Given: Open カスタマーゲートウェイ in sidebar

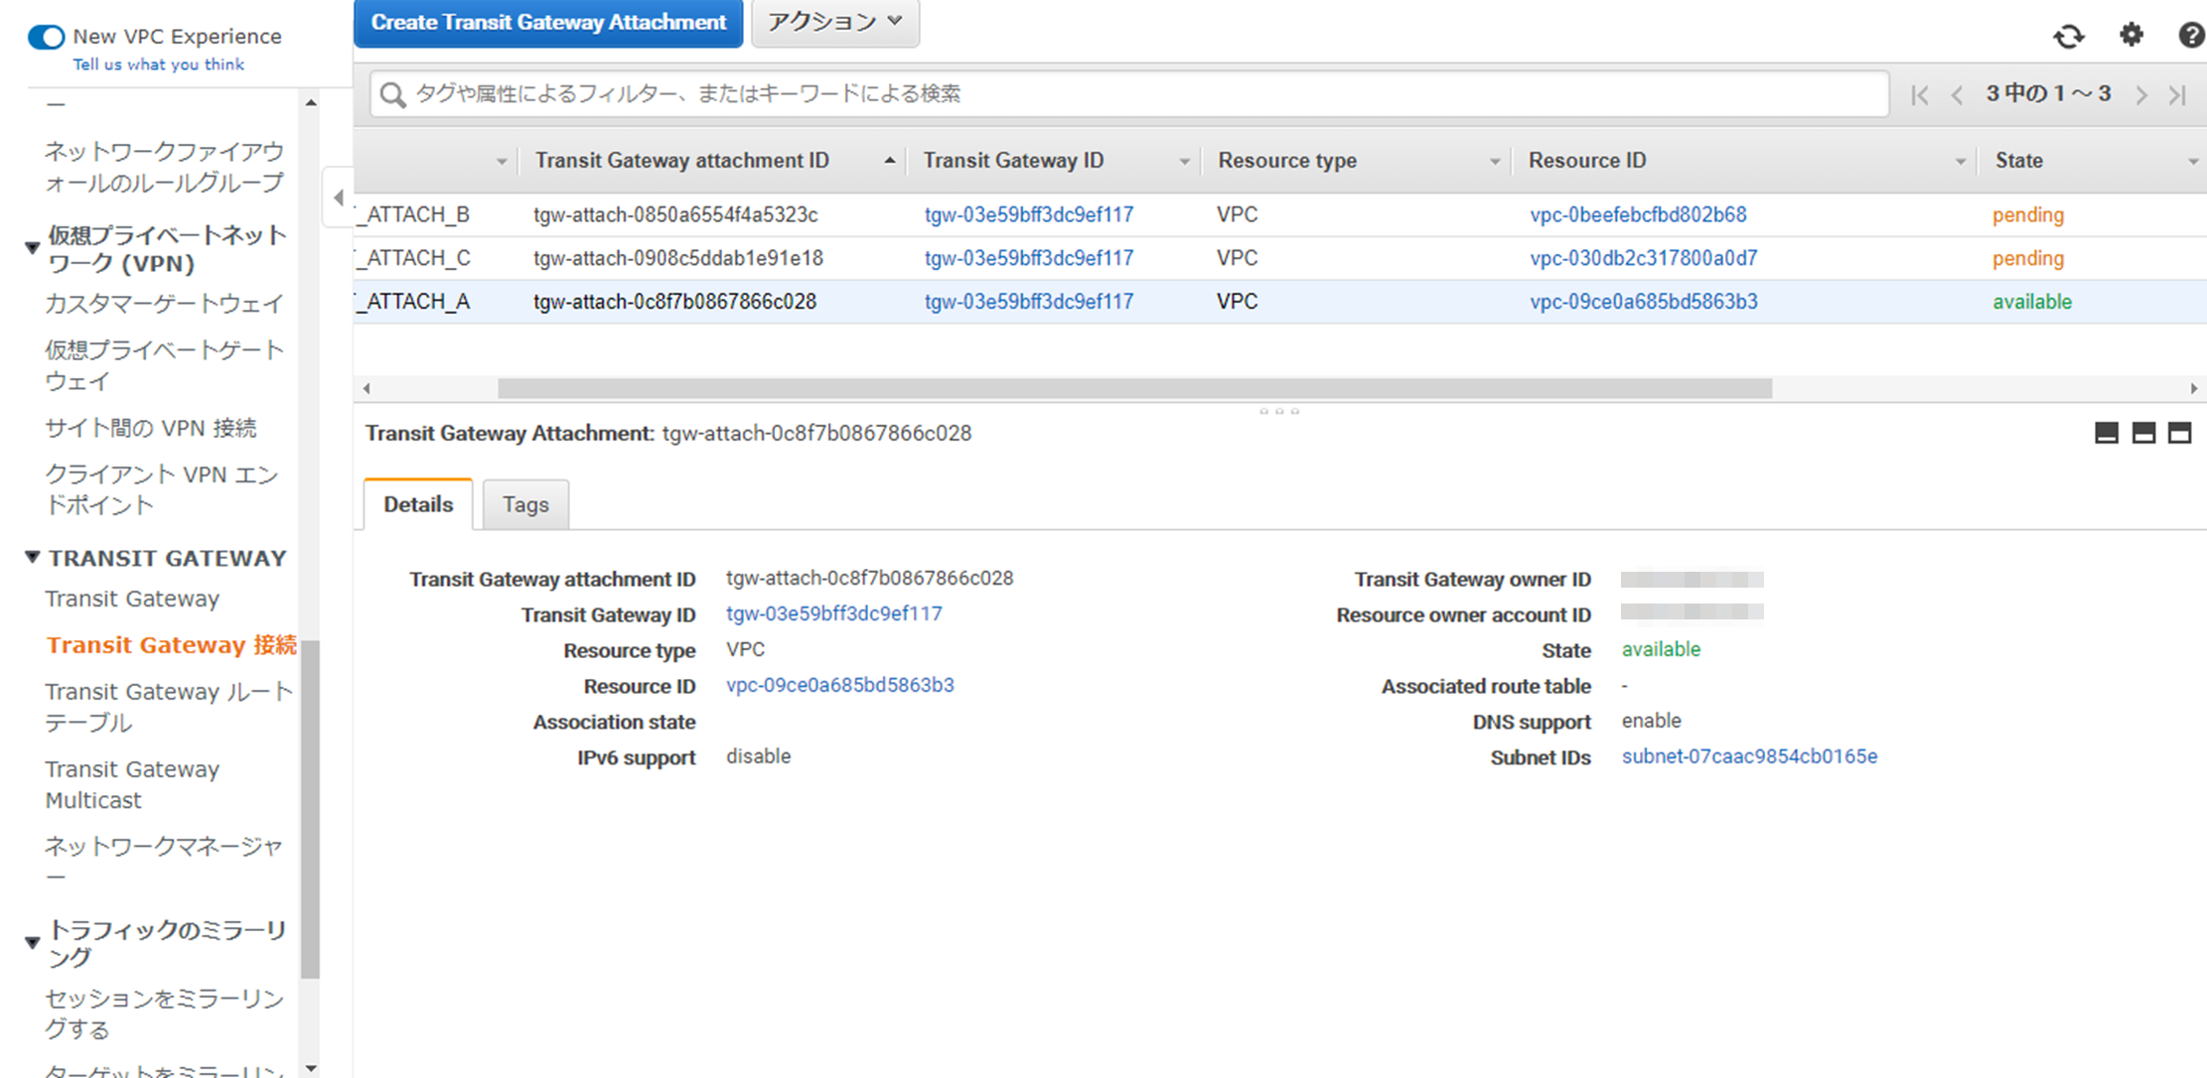Looking at the screenshot, I should (x=164, y=304).
